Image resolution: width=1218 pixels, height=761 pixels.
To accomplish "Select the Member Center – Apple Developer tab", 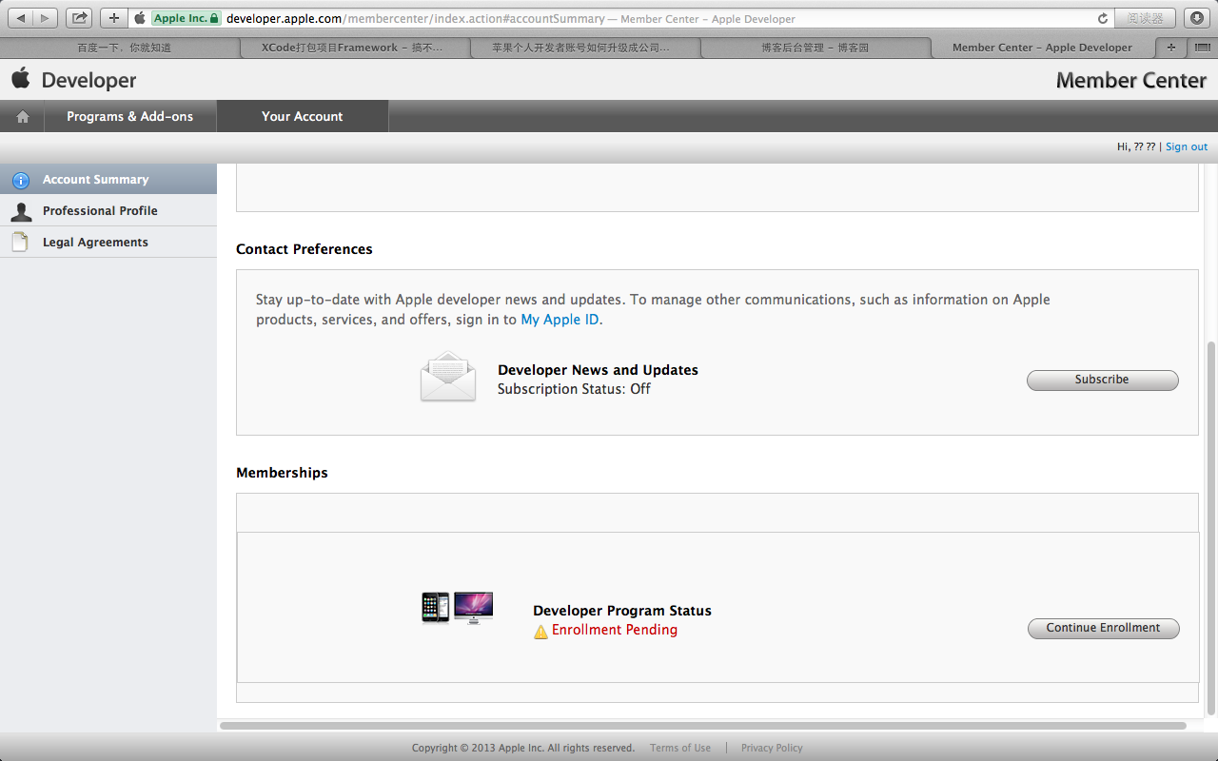I will [1042, 48].
